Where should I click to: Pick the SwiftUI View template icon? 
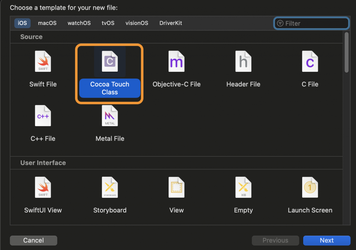point(43,187)
